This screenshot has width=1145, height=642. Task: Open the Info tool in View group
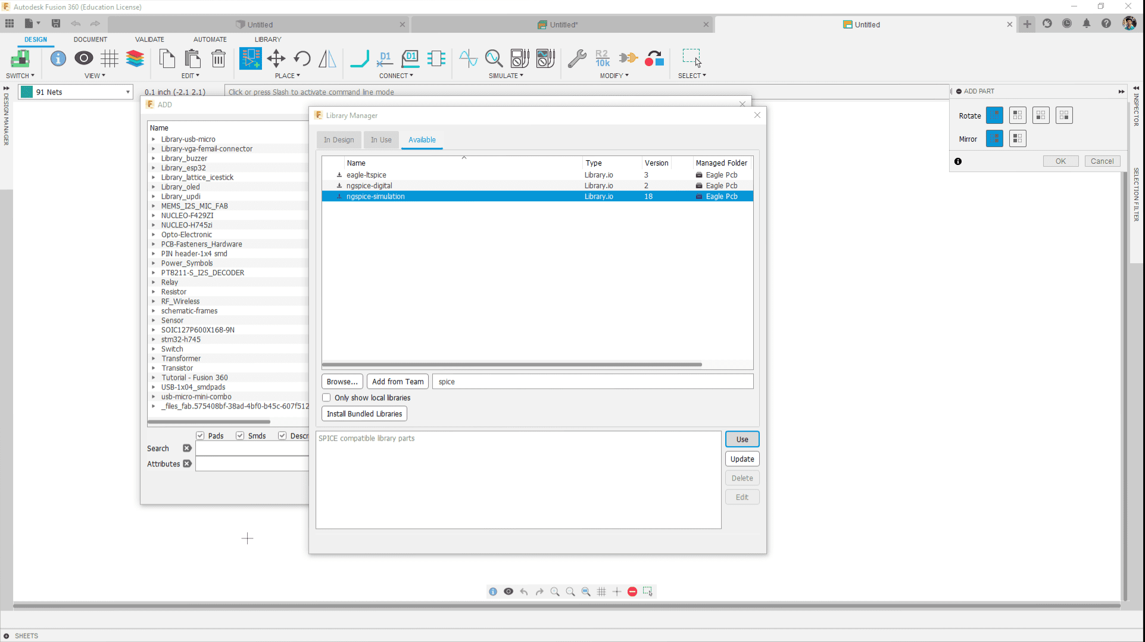tap(58, 58)
